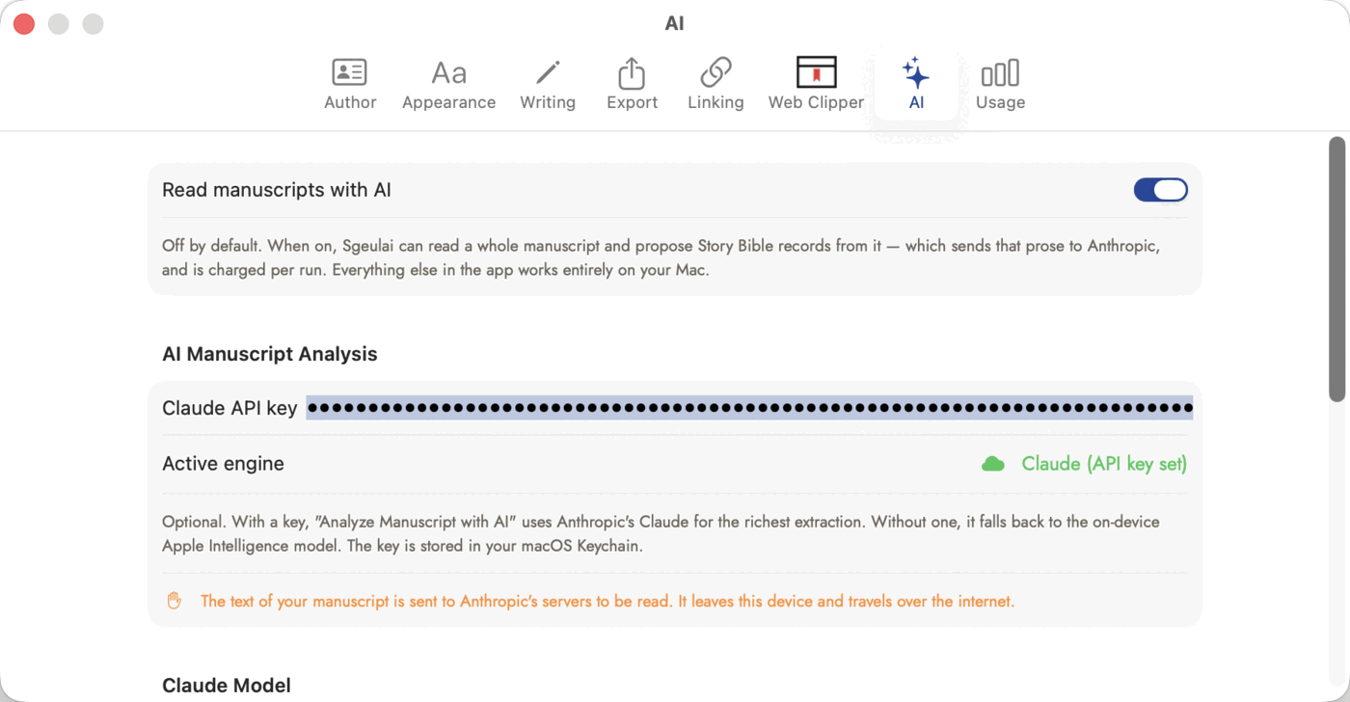Click the "AI Manuscript Analysis" heading
Image resolution: width=1350 pixels, height=702 pixels.
[x=270, y=354]
